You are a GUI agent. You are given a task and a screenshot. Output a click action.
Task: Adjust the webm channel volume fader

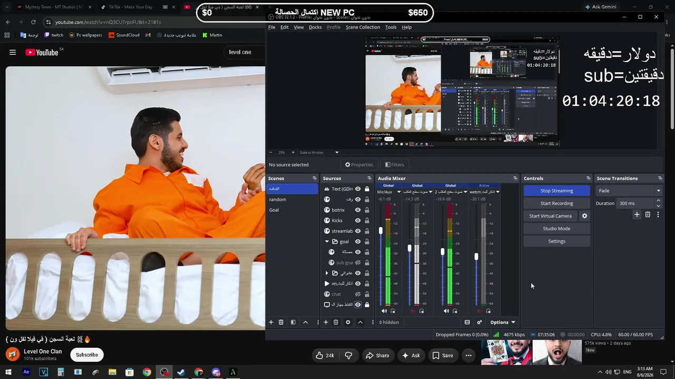click(x=476, y=256)
